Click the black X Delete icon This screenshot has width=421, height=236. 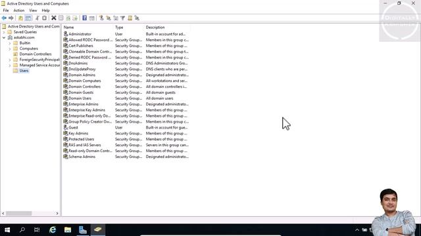(54, 18)
